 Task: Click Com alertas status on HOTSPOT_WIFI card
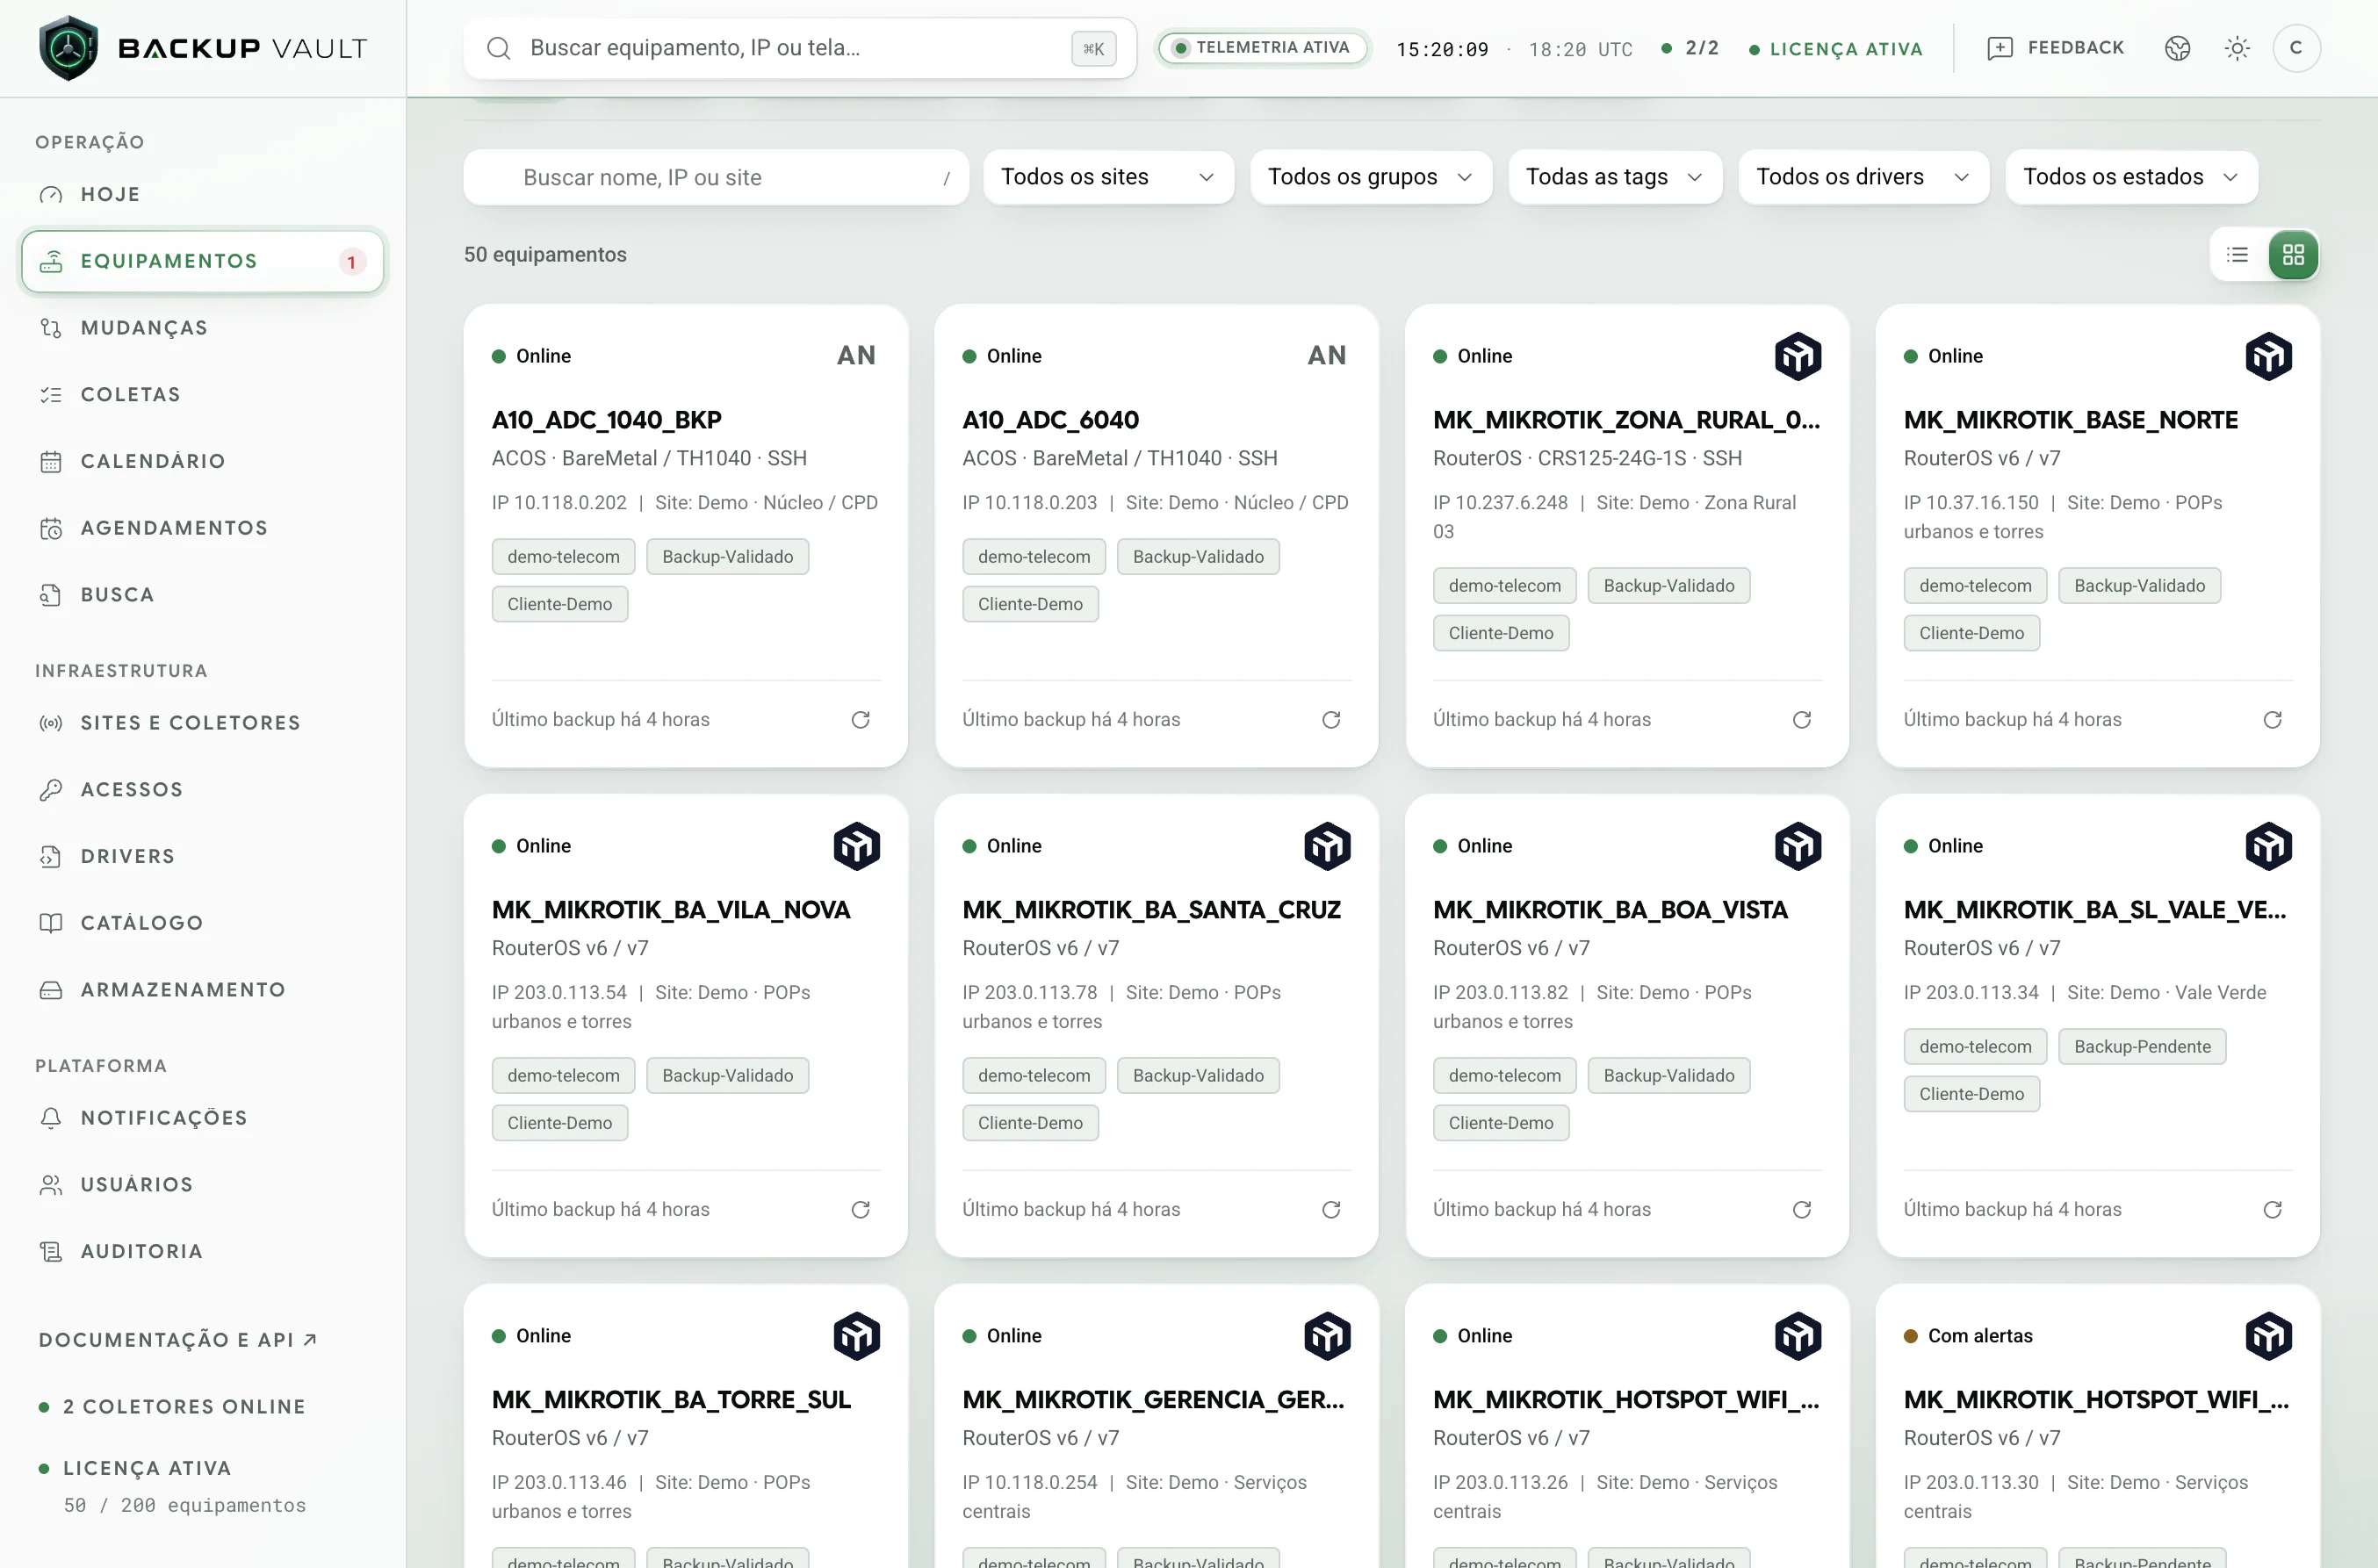[x=1969, y=1336]
